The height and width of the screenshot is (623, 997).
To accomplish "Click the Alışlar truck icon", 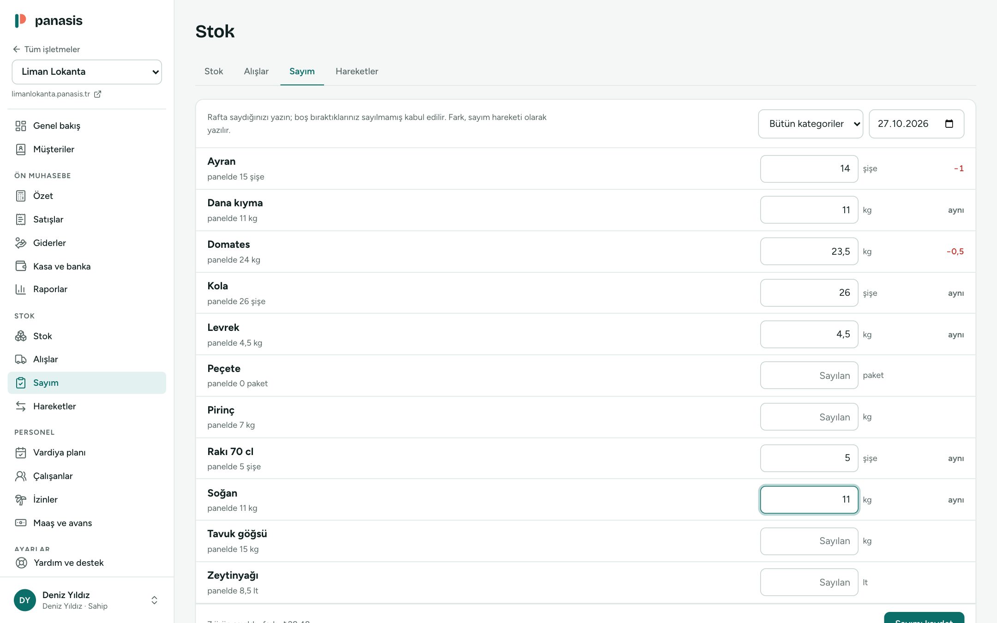I will [x=21, y=359].
